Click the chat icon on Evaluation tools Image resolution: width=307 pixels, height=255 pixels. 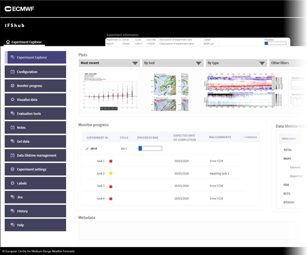12,113
